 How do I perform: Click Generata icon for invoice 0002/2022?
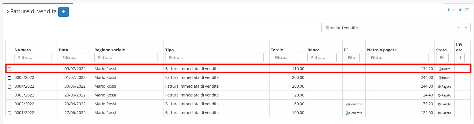pos(347,104)
